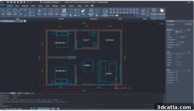The image size is (194, 111).
Task: Click the Insert block icon
Action: pyautogui.click(x=143, y=12)
